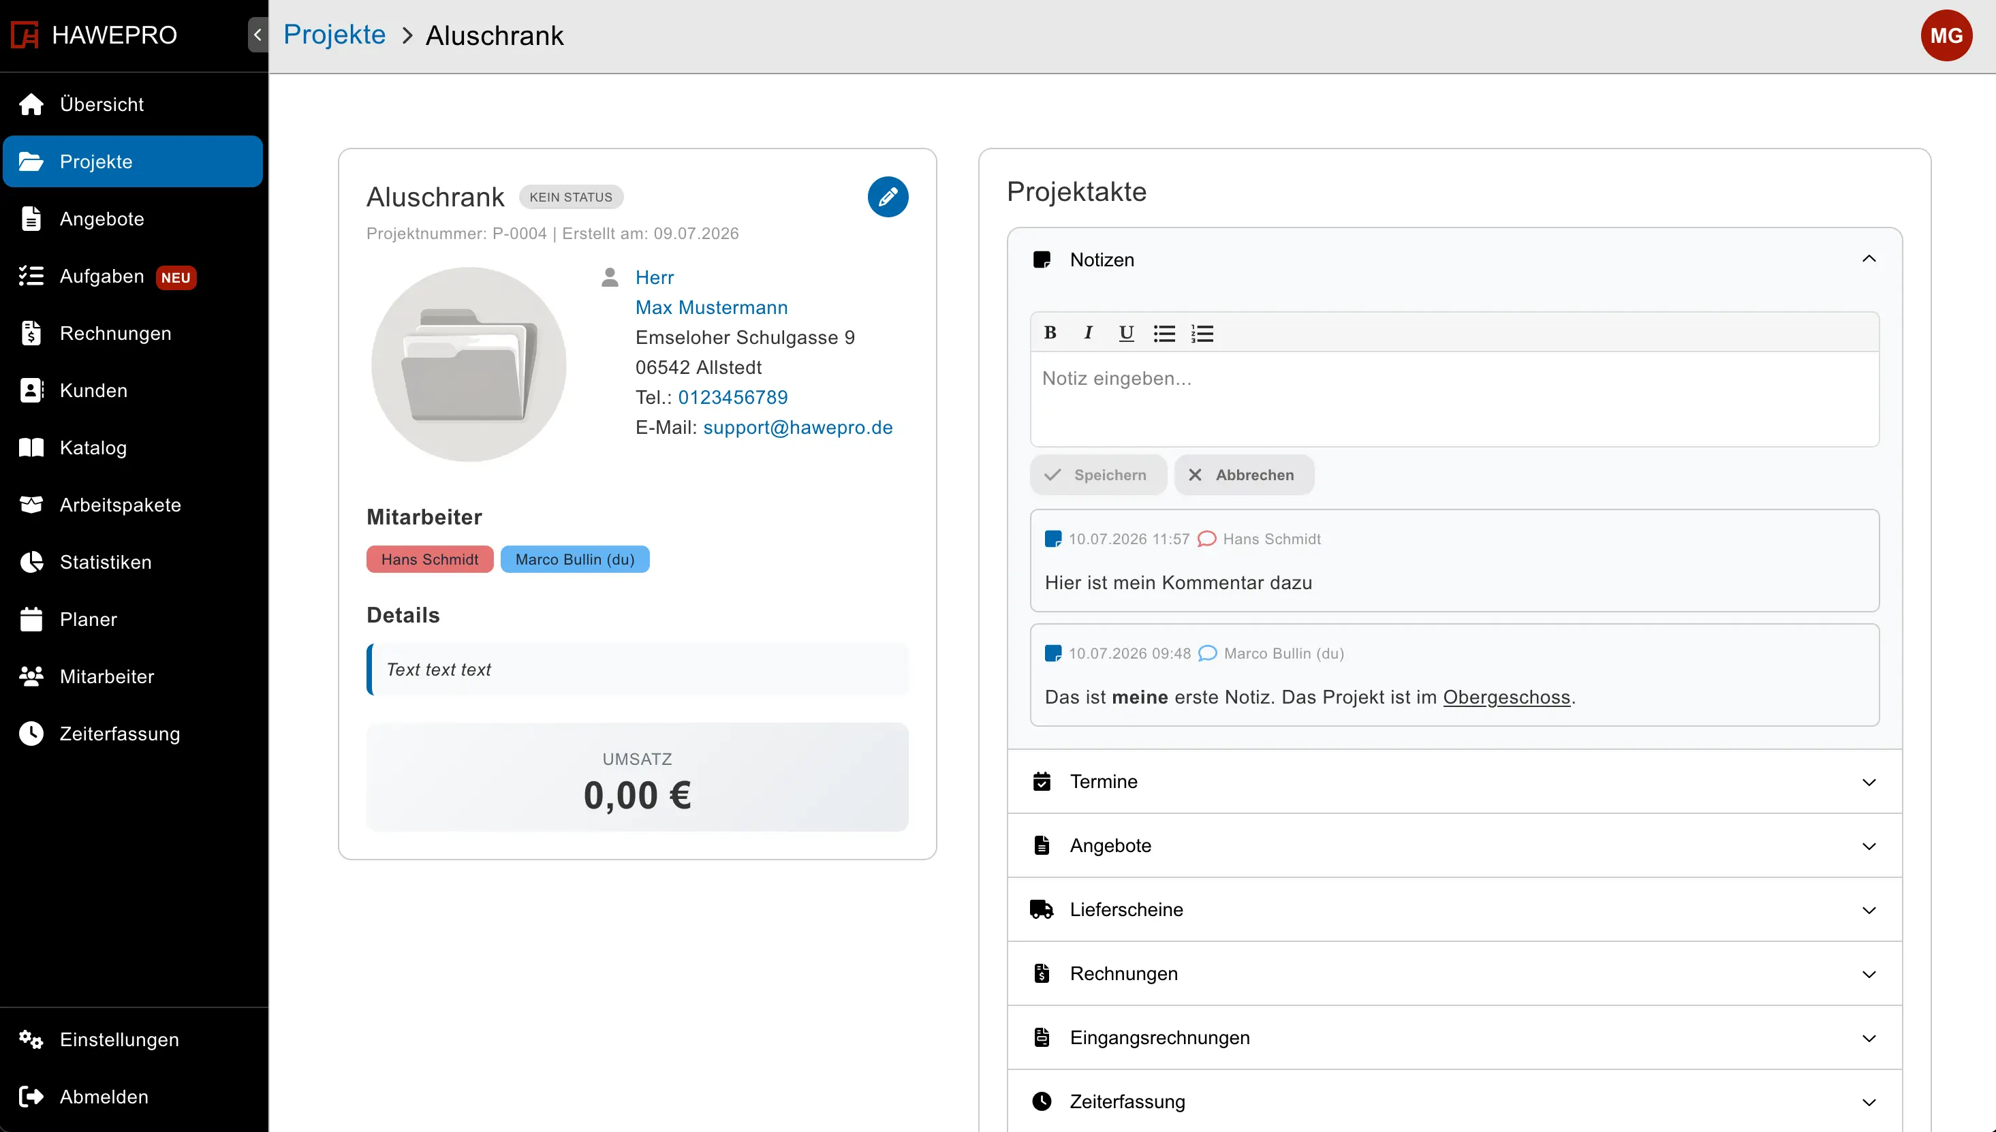1996x1132 pixels.
Task: Click comment bubble icon beside Hans Schmidt
Action: click(1206, 539)
